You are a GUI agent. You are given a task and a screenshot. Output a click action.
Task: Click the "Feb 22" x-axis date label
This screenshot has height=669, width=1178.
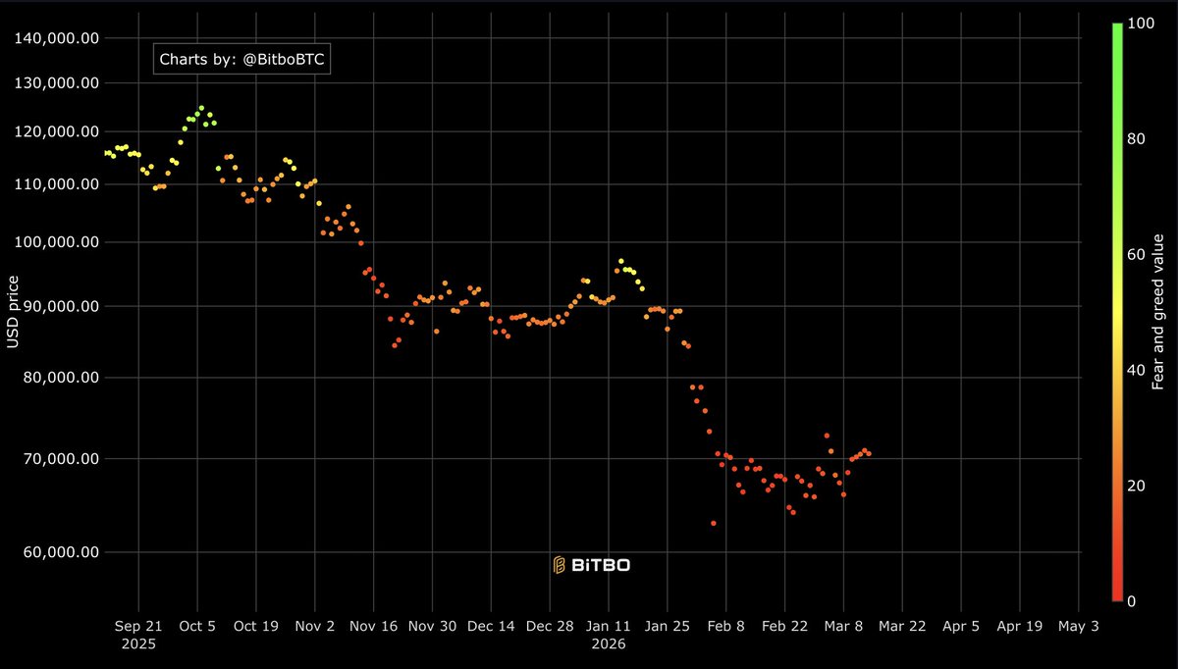coord(785,627)
